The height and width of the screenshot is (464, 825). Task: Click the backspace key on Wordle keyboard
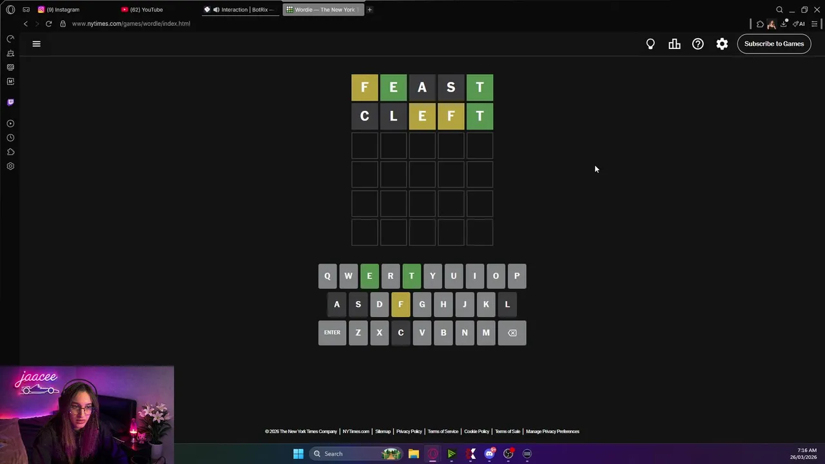[512, 333]
